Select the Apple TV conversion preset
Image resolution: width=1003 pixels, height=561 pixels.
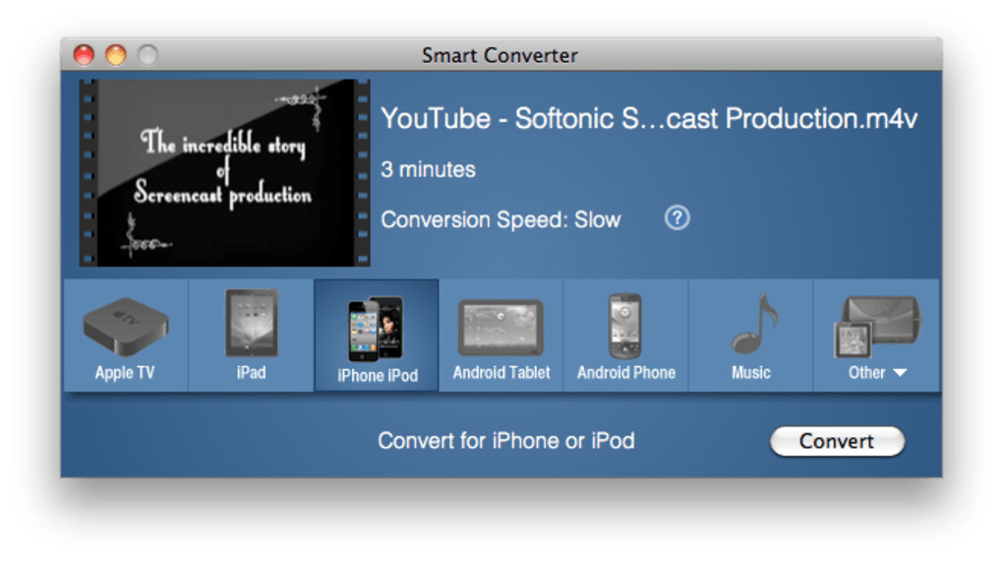pyautogui.click(x=126, y=336)
